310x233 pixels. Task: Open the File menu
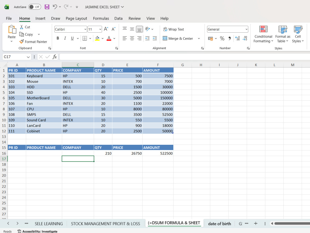pos(9,18)
